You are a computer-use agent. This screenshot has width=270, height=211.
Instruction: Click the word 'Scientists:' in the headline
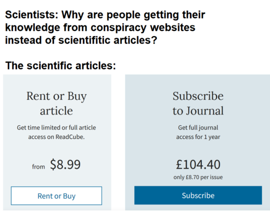point(32,15)
